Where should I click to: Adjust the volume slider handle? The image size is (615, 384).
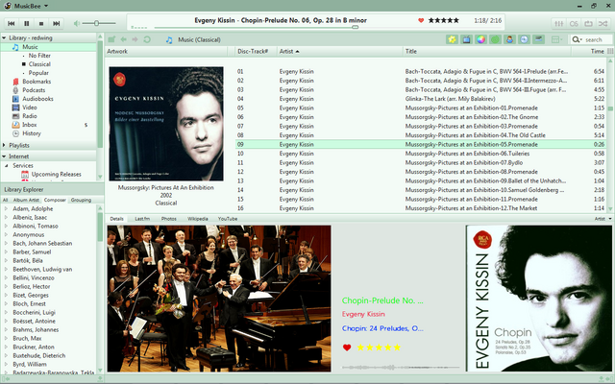point(96,23)
